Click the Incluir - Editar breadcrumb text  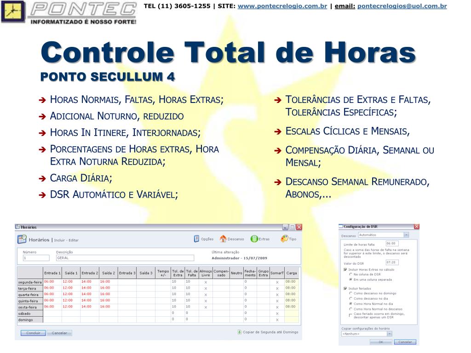[x=66, y=240]
